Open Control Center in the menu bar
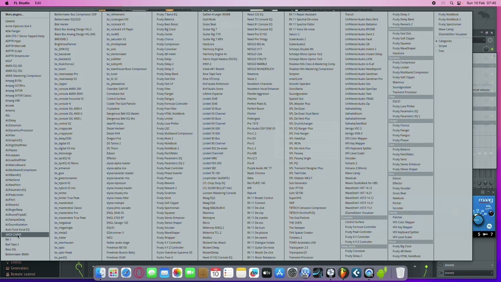501x282 pixels. click(460, 3)
